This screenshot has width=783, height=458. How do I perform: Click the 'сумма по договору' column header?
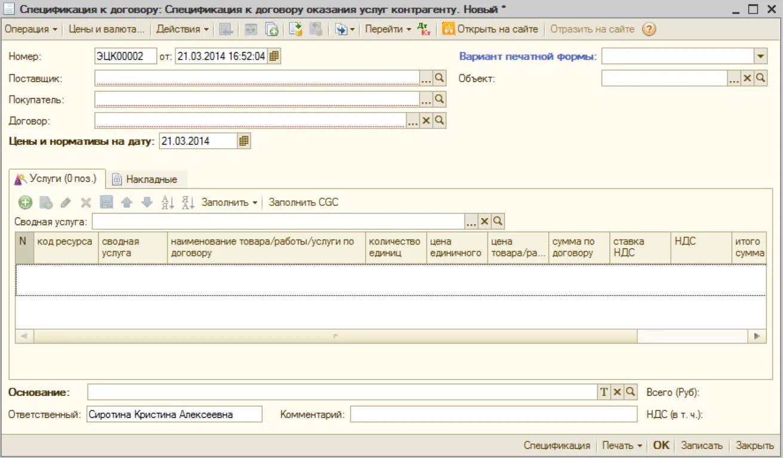pos(578,247)
